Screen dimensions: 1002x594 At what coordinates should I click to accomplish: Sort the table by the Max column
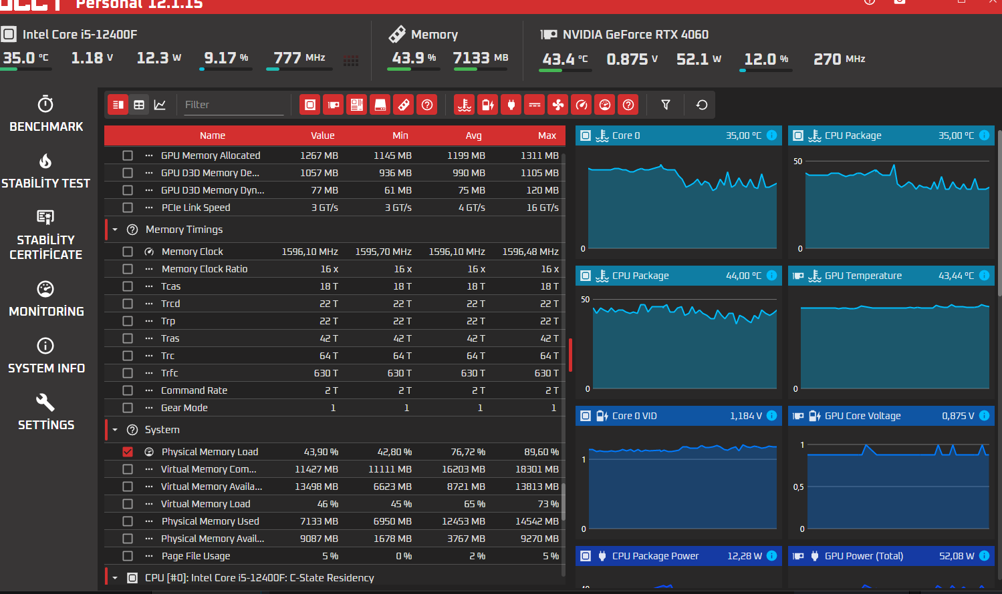(x=547, y=135)
